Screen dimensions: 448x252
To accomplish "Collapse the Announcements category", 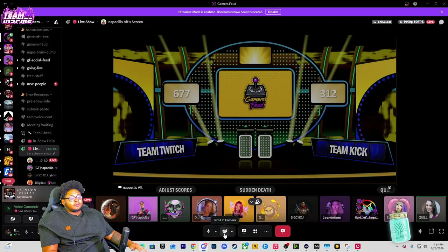I will click(37, 30).
